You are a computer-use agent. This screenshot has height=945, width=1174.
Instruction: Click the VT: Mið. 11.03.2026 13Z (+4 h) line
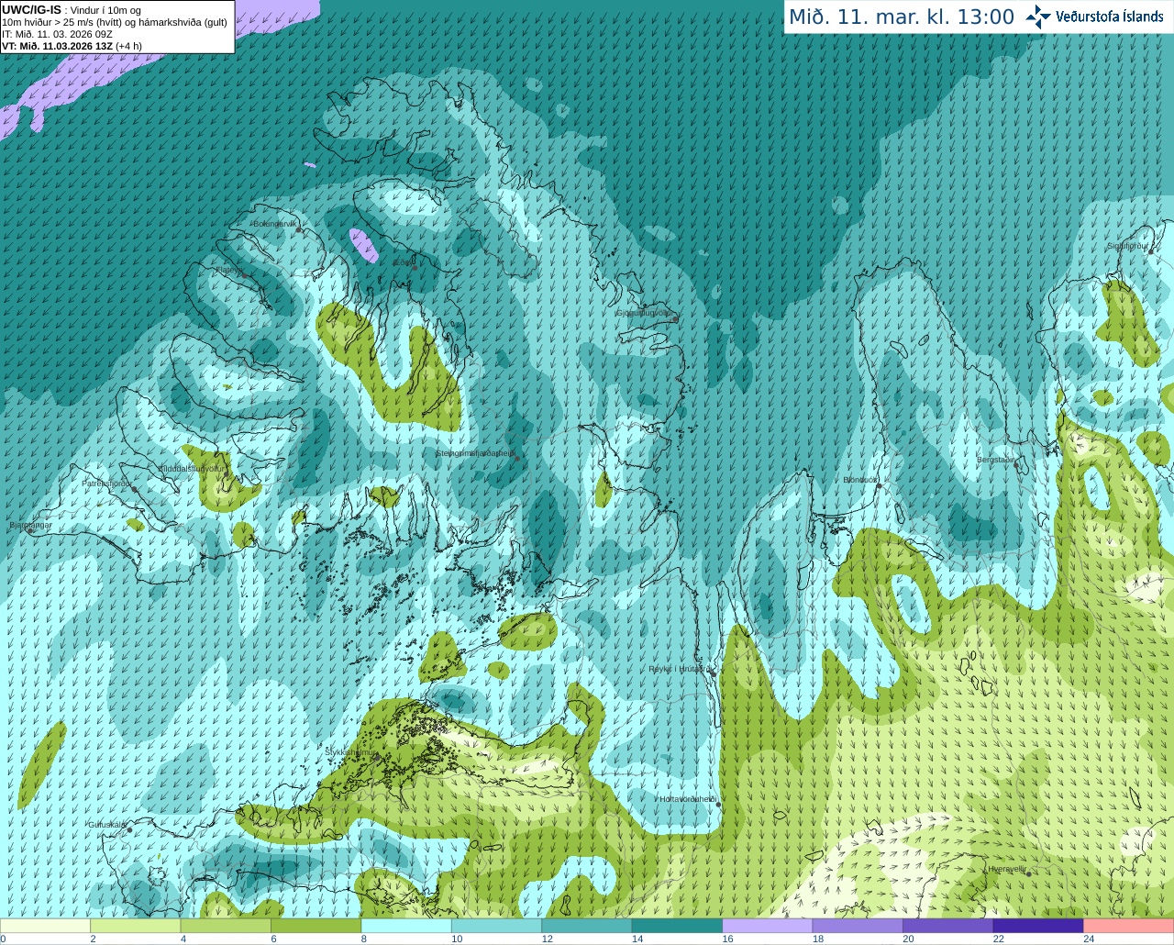pos(72,46)
